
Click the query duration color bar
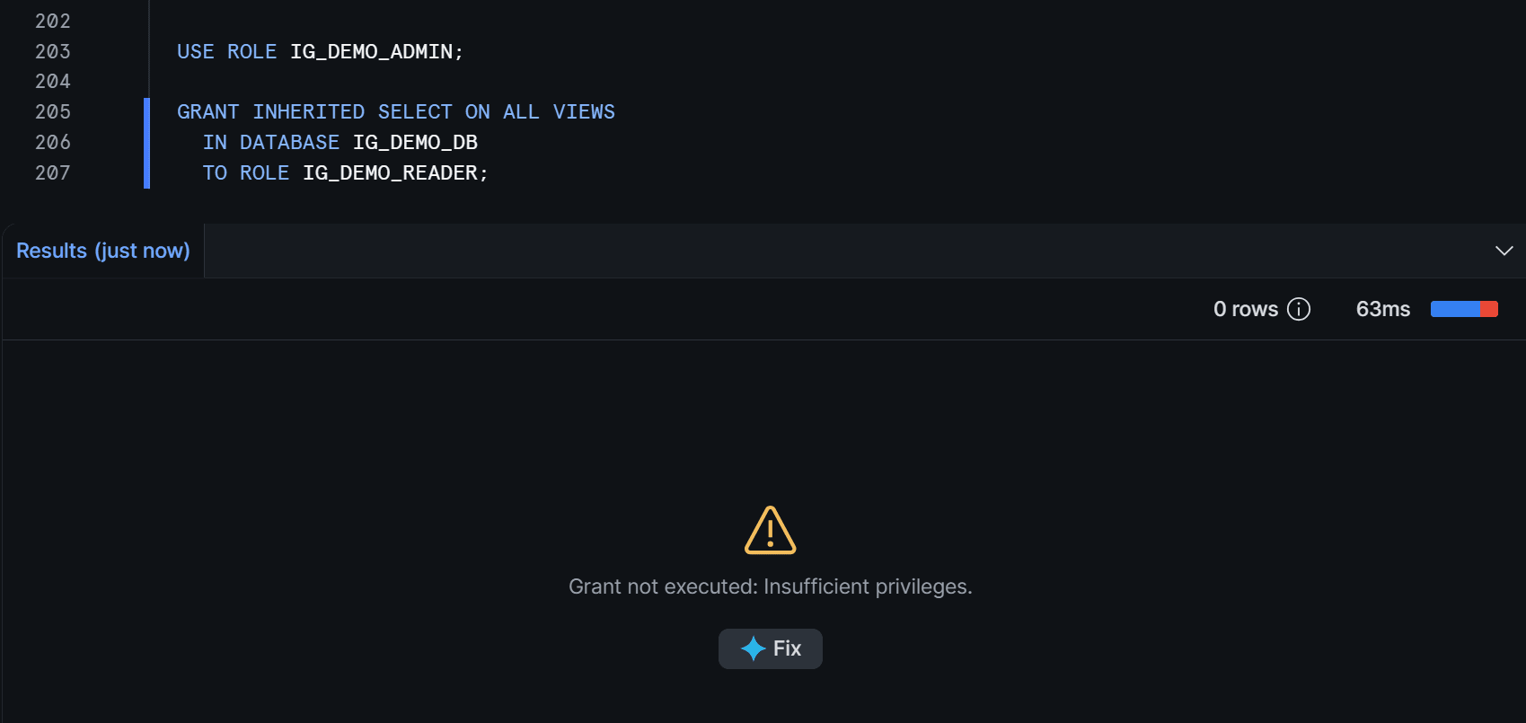(x=1464, y=309)
